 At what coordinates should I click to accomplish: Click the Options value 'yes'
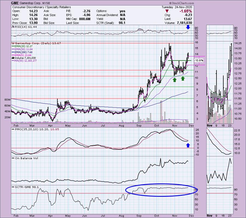click(122, 11)
